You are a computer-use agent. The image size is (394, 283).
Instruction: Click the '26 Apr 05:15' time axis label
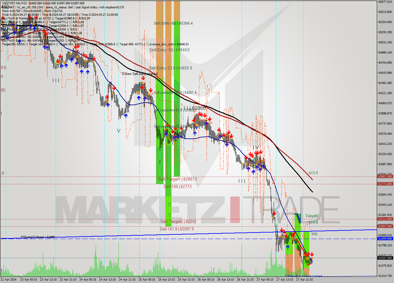click(206, 280)
